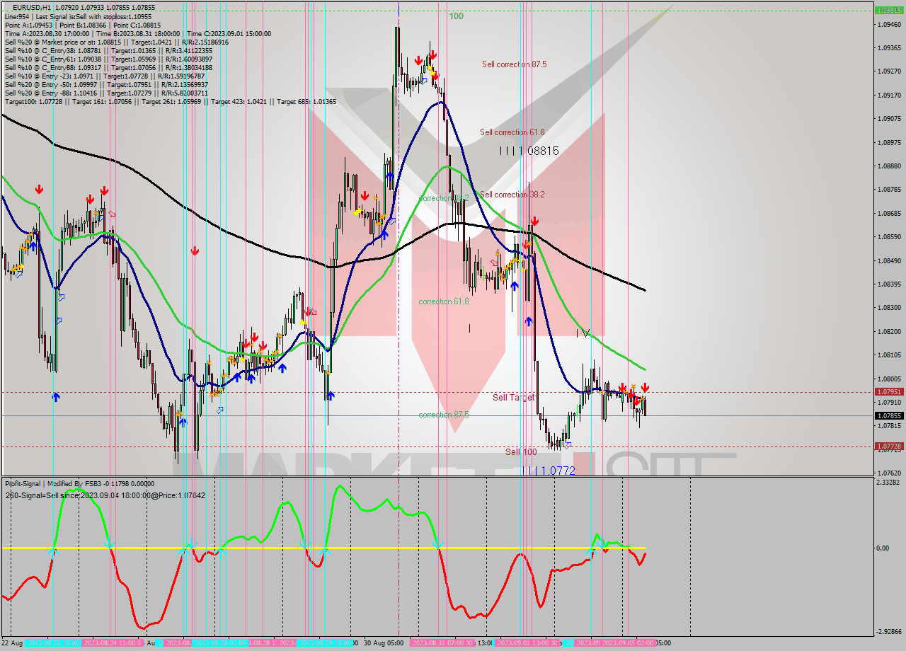This screenshot has width=906, height=651.
Task: Click the Time A 2023.08.30 17:00:00 line
Action: pos(137,33)
